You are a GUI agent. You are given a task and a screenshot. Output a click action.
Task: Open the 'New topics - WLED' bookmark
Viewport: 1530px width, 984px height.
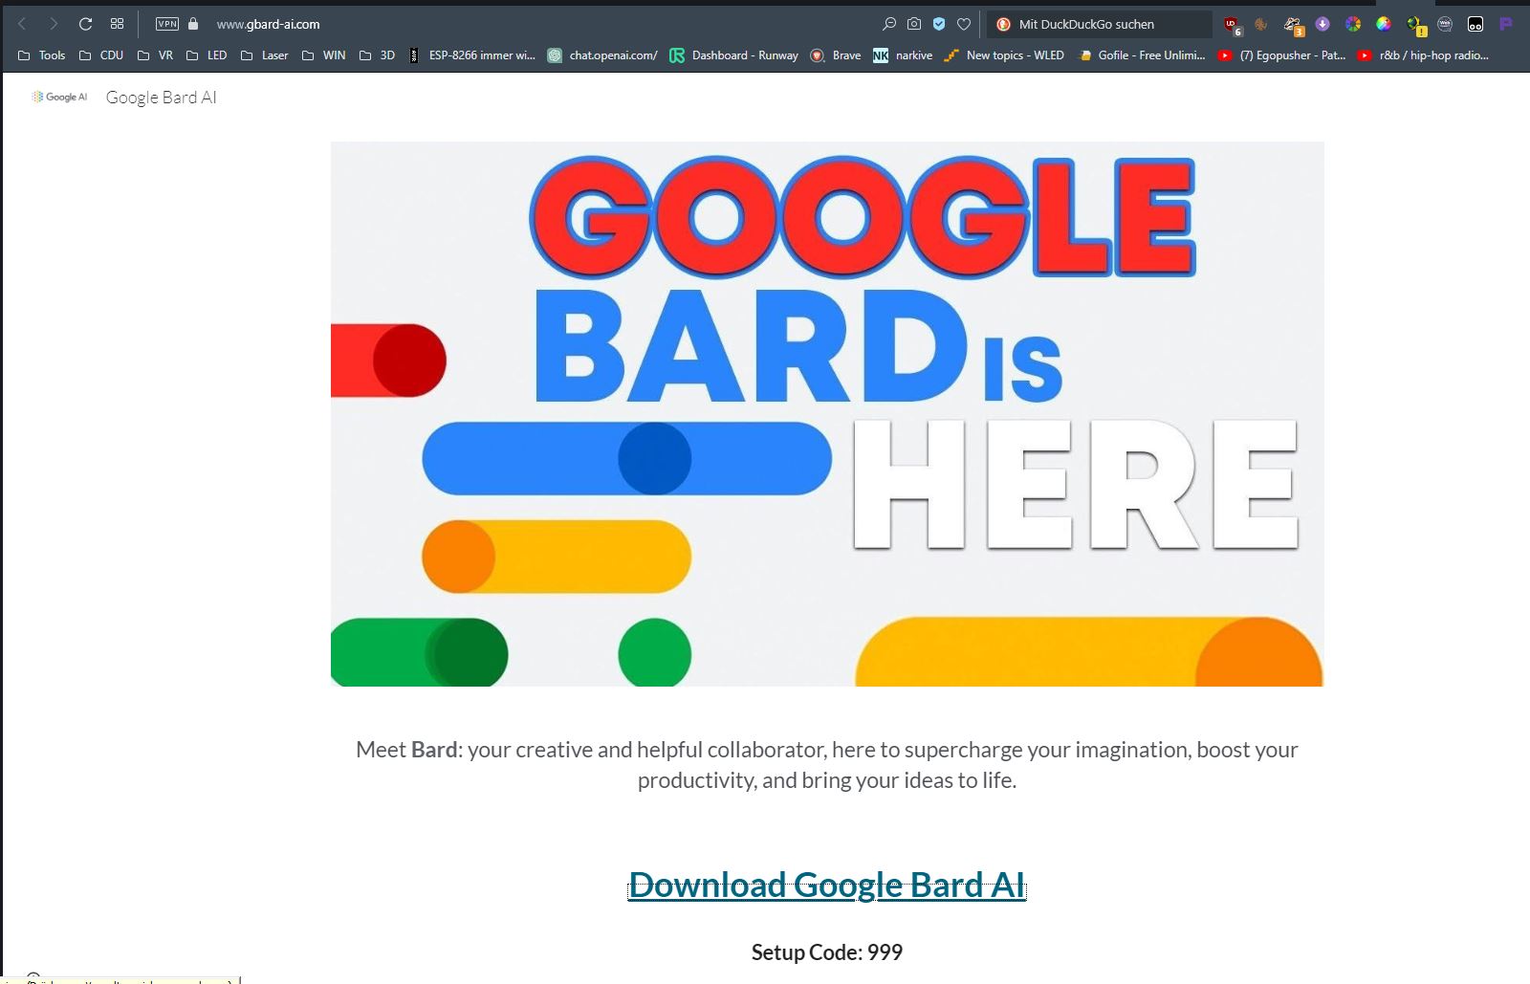click(x=1004, y=55)
